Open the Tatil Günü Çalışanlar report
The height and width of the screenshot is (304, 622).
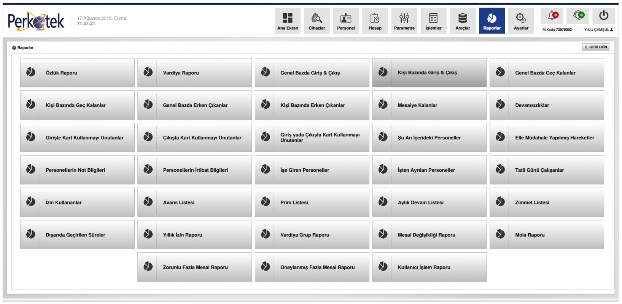tap(547, 170)
